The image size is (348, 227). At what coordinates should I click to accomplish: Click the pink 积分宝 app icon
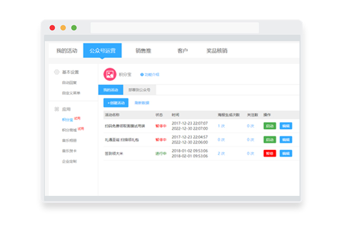tap(110, 74)
